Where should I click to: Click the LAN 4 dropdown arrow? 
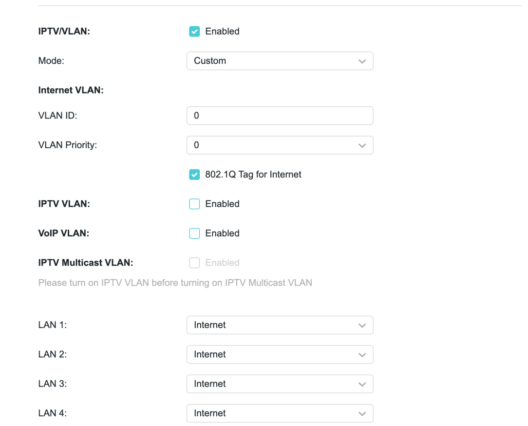click(x=361, y=413)
